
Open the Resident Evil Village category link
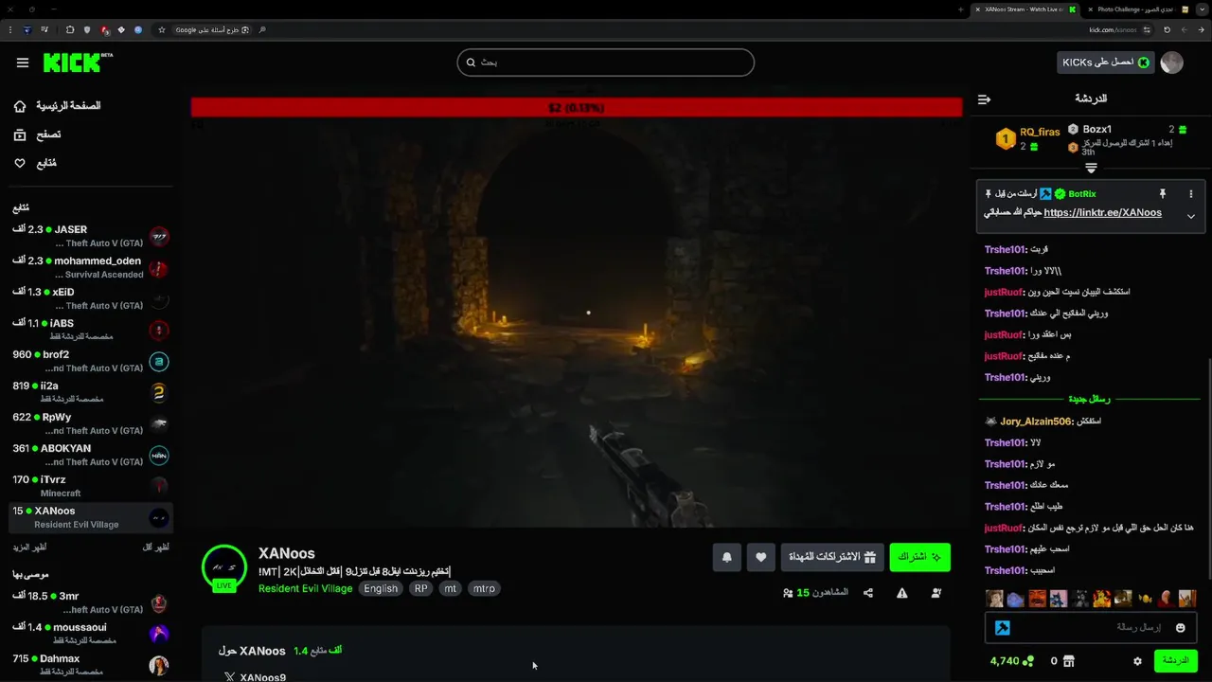click(305, 588)
